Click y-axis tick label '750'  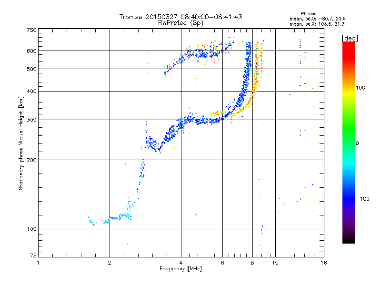[x=31, y=30]
